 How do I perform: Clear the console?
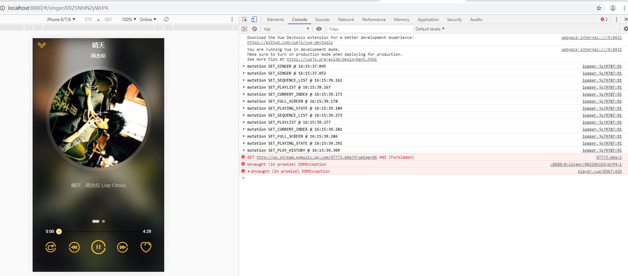coord(254,29)
